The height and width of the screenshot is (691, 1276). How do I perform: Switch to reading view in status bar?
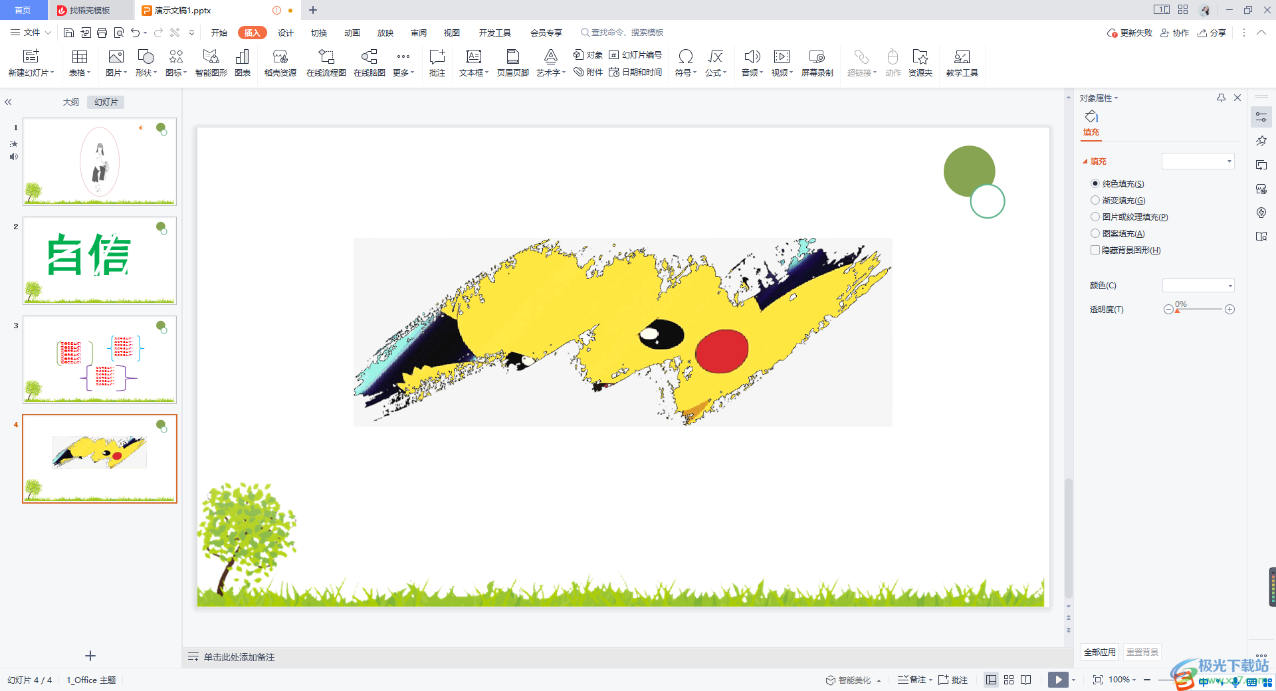coord(1026,680)
